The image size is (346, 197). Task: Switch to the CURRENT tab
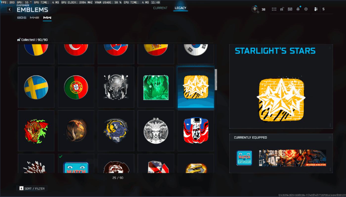(x=161, y=8)
